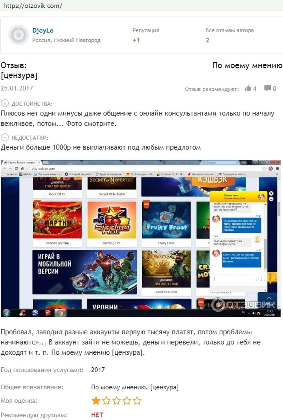Open the Mail.Ru bookmark
The image size is (283, 420).
pyautogui.click(x=25, y=174)
